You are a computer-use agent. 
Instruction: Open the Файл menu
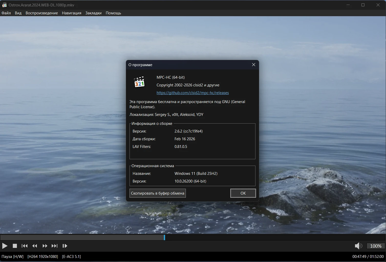[x=6, y=13]
